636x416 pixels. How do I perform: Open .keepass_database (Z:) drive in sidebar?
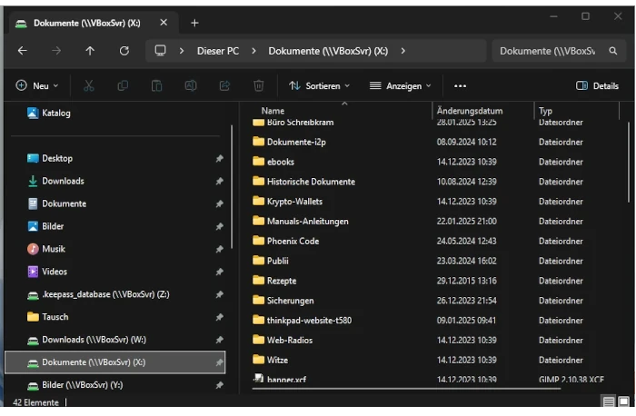click(x=98, y=294)
